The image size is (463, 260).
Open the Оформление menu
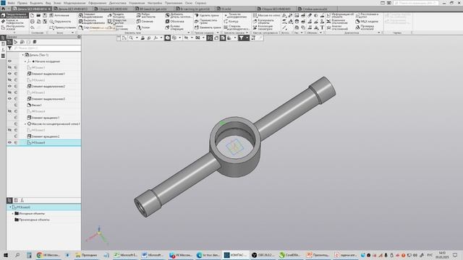coord(97,3)
